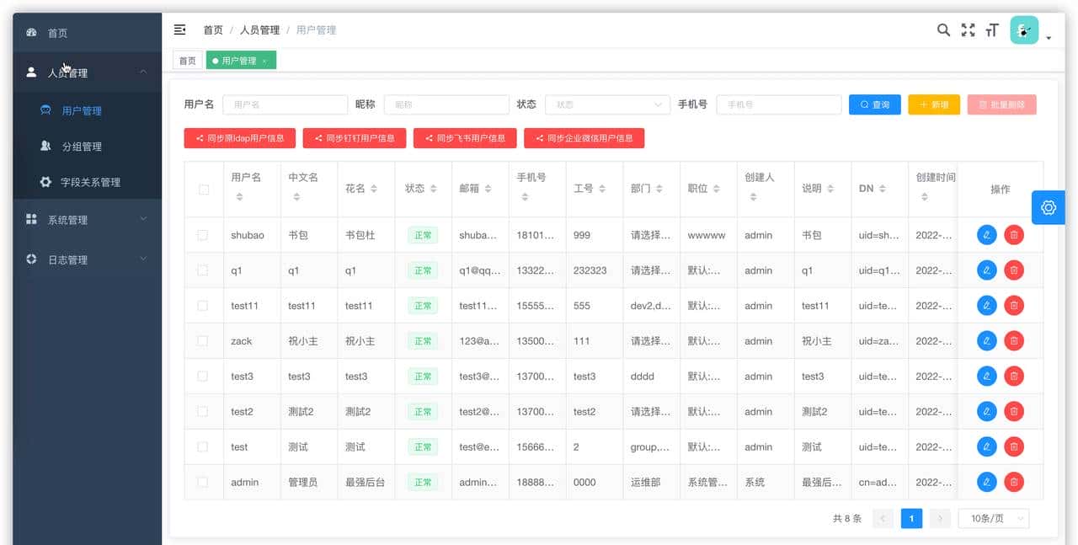Check the select-all checkbox in the table header
The height and width of the screenshot is (545, 1078).
[x=203, y=189]
